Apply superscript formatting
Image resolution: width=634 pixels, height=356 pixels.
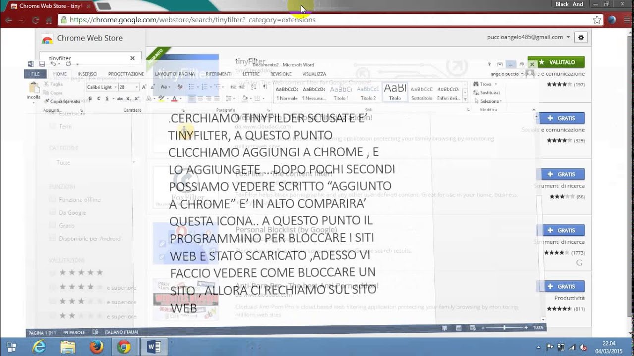click(136, 99)
